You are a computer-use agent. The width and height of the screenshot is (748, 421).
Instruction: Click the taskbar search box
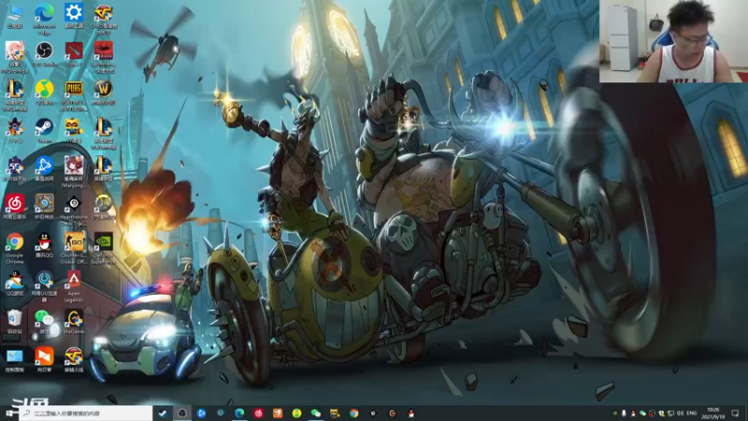click(x=86, y=414)
